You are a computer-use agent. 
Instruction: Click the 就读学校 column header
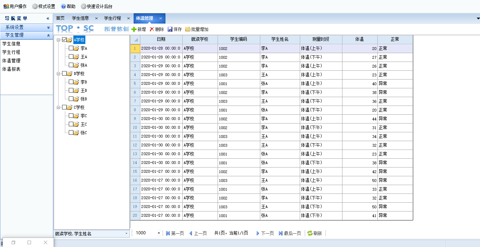(200, 39)
